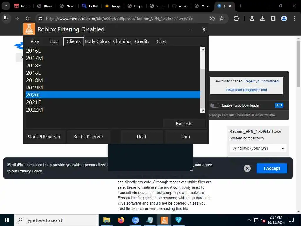
Task: Open the browser Downloads icon
Action: pyautogui.click(x=262, y=19)
